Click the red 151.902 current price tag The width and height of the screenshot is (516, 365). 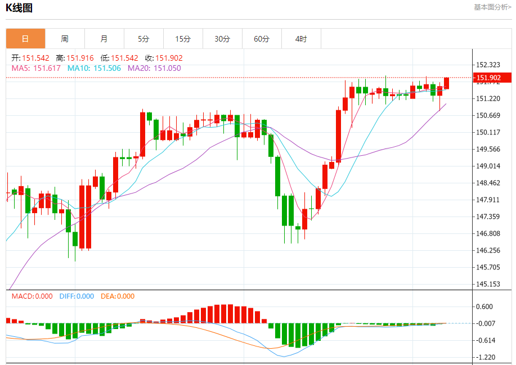click(492, 78)
